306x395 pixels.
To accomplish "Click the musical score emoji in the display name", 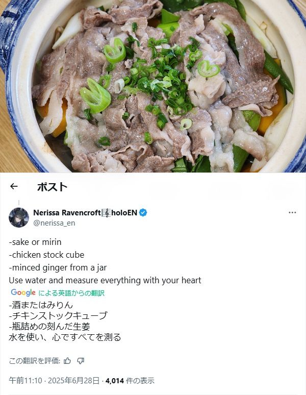I will pos(107,213).
